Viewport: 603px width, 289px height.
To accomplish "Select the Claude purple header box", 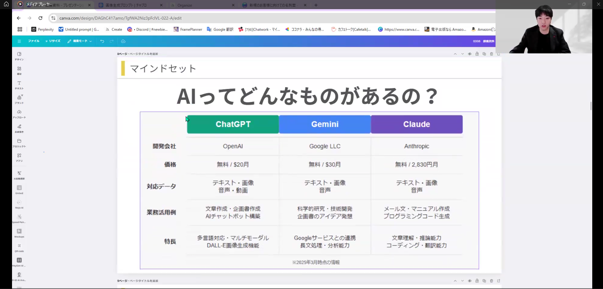I will [417, 124].
